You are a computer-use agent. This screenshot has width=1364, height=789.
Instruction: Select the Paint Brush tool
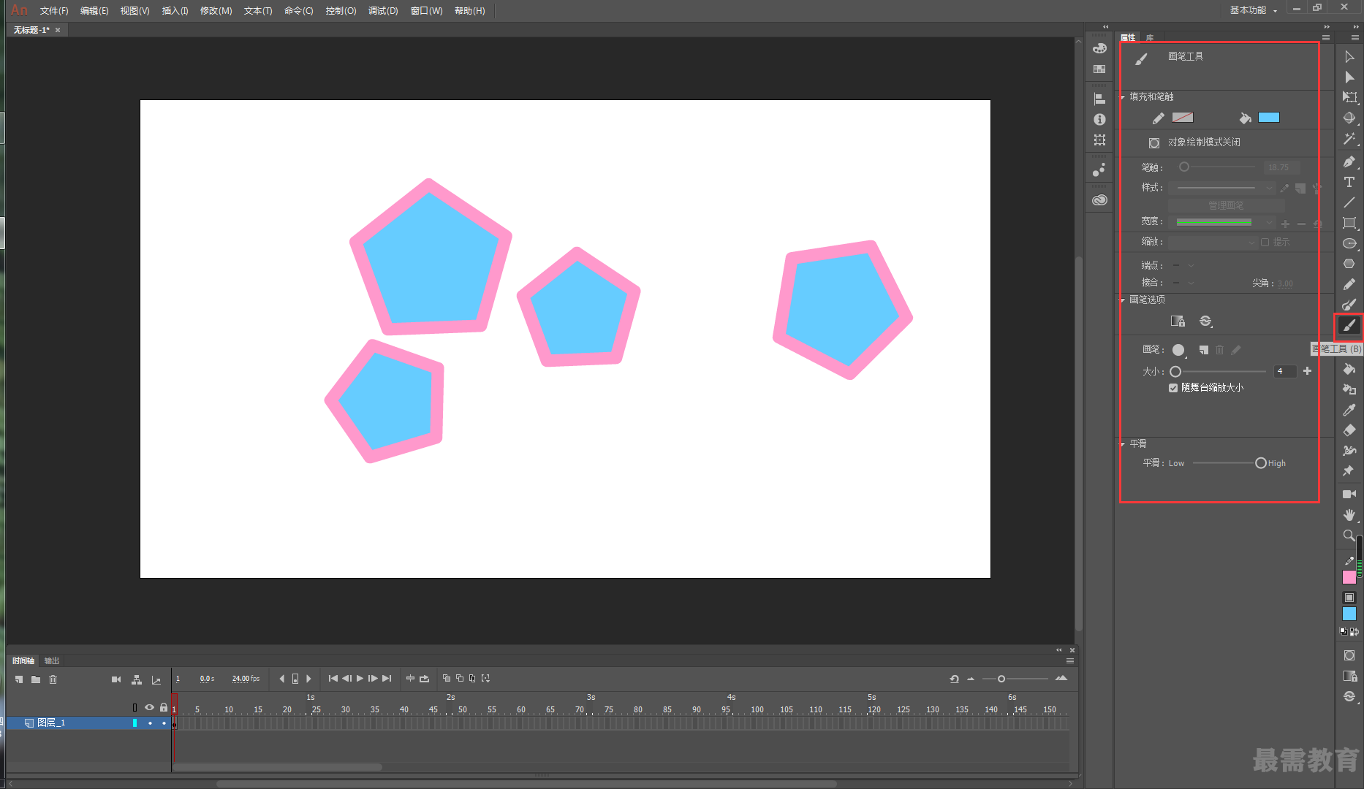click(x=1349, y=305)
